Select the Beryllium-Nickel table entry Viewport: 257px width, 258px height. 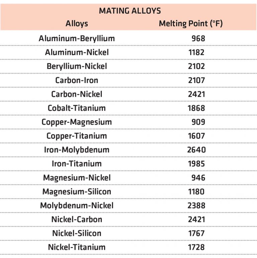pos(77,66)
